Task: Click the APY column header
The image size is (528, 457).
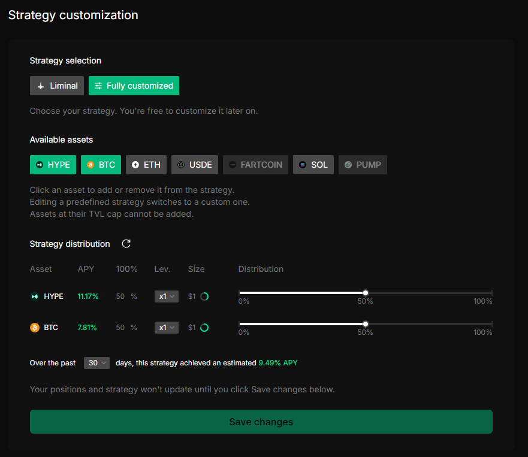Action: tap(86, 269)
